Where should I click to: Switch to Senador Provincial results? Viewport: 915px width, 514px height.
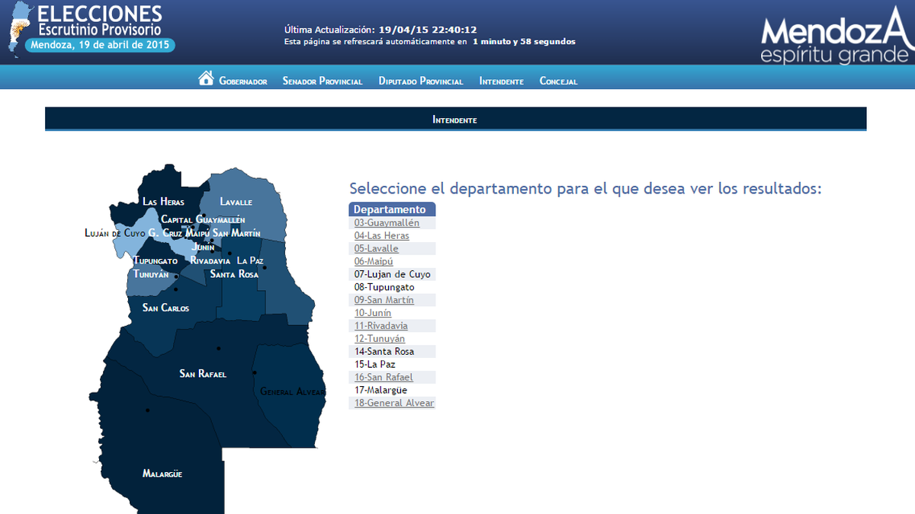pyautogui.click(x=323, y=80)
